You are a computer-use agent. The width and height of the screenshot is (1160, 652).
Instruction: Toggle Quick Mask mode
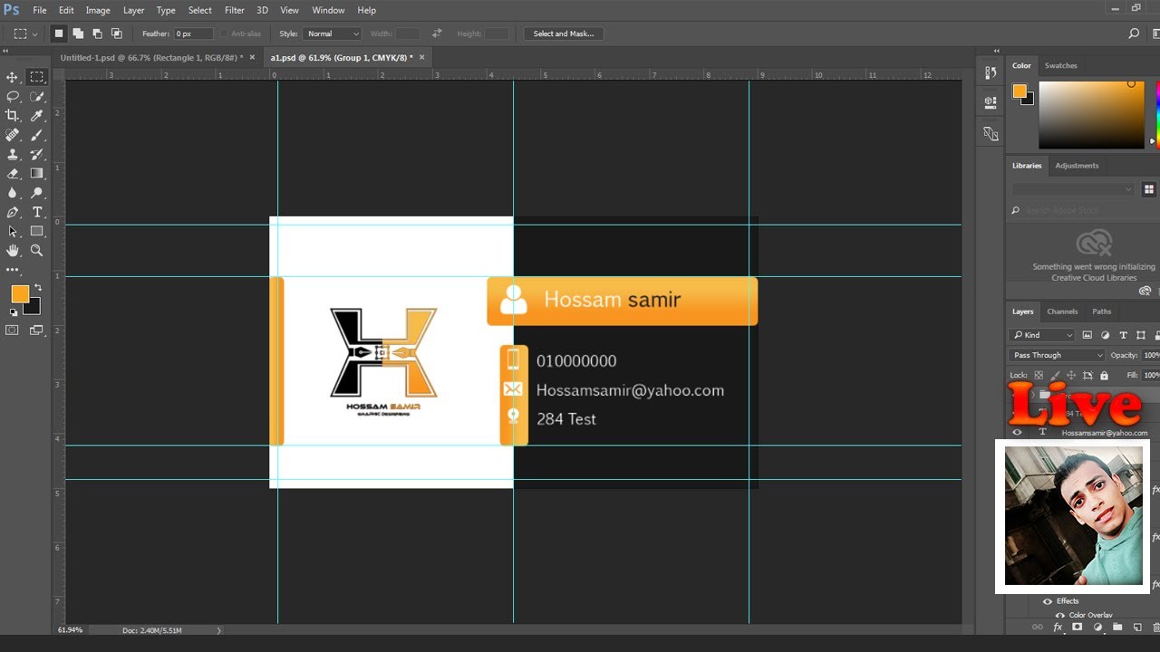click(x=13, y=331)
